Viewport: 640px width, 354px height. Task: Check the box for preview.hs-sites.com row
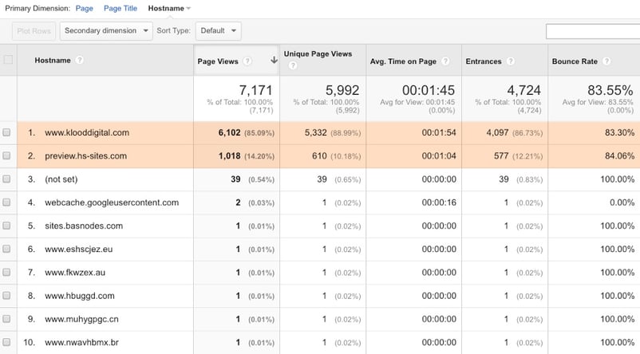point(7,156)
